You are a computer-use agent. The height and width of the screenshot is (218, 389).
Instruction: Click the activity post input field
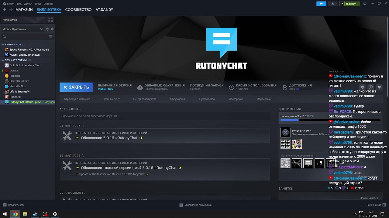(165, 116)
